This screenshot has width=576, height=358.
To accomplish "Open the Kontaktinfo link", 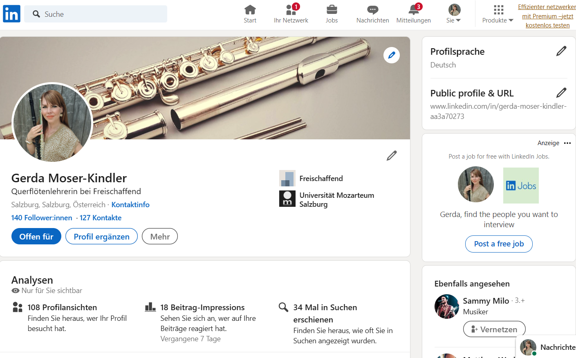I will [130, 205].
